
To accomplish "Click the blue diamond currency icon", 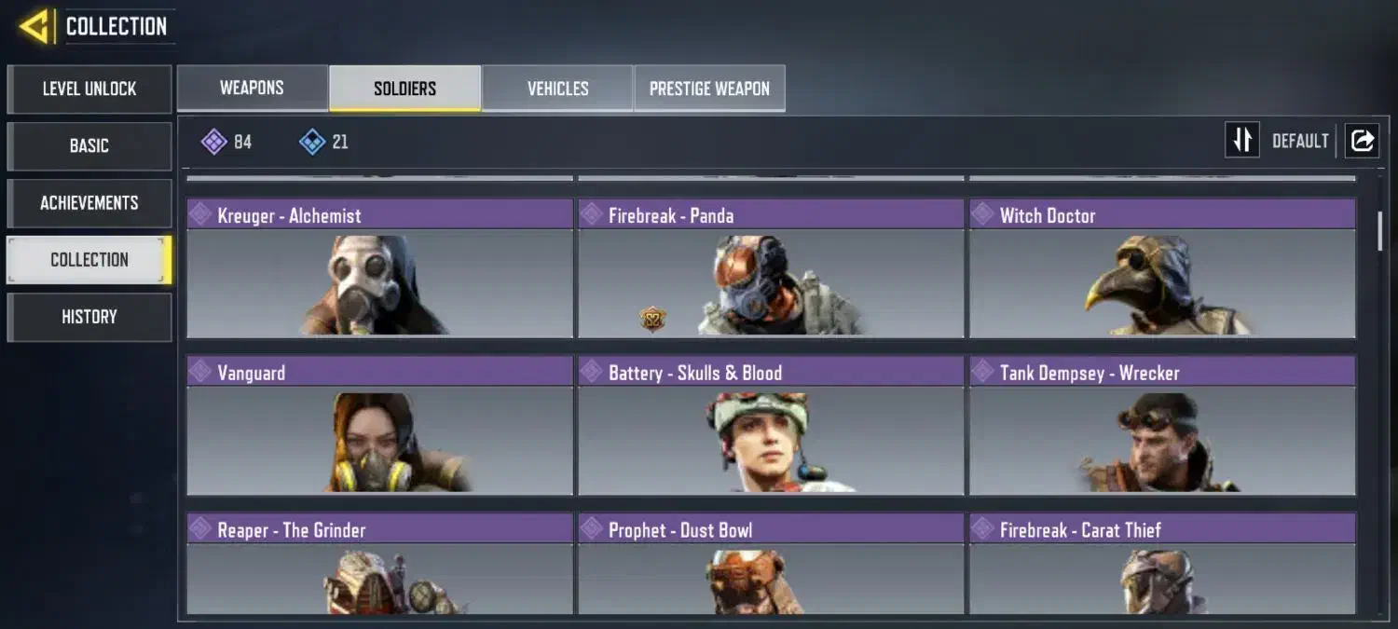I will point(312,142).
